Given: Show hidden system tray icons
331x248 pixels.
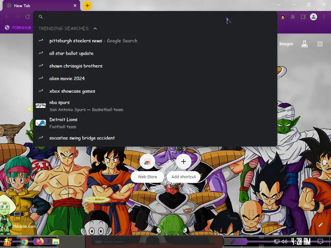Looking at the screenshot, I should [x=269, y=242].
